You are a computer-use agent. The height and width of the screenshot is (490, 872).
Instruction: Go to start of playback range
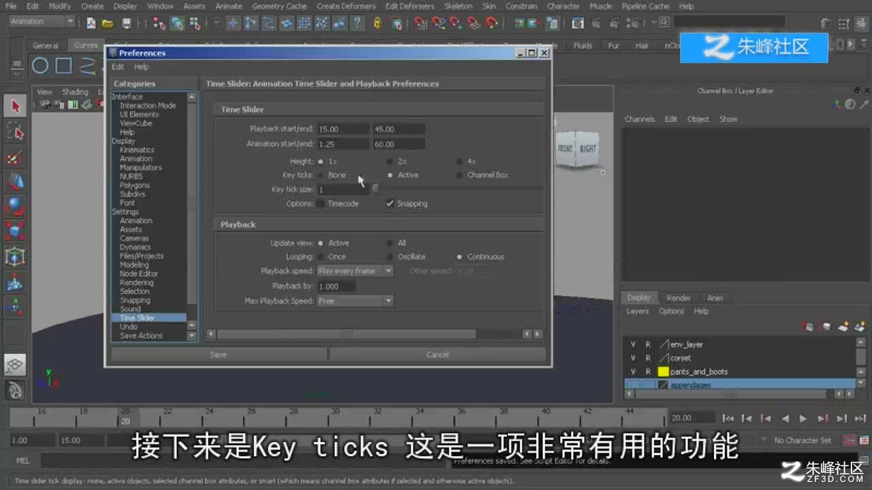(x=728, y=419)
